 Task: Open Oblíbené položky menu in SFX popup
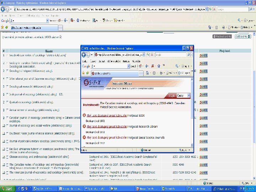pyautogui.click(x=114, y=61)
